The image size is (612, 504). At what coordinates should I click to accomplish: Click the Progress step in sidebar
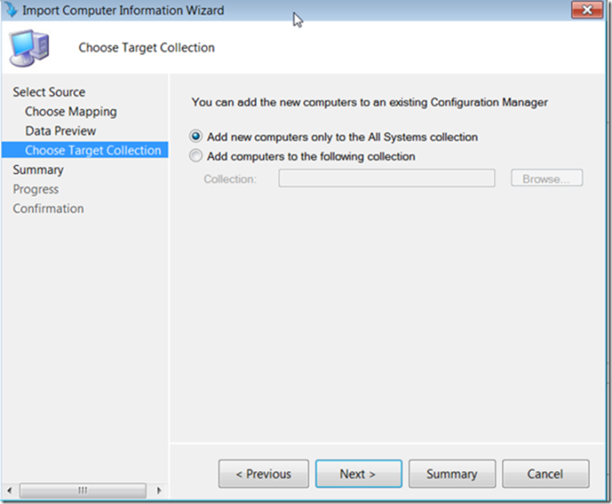[36, 190]
